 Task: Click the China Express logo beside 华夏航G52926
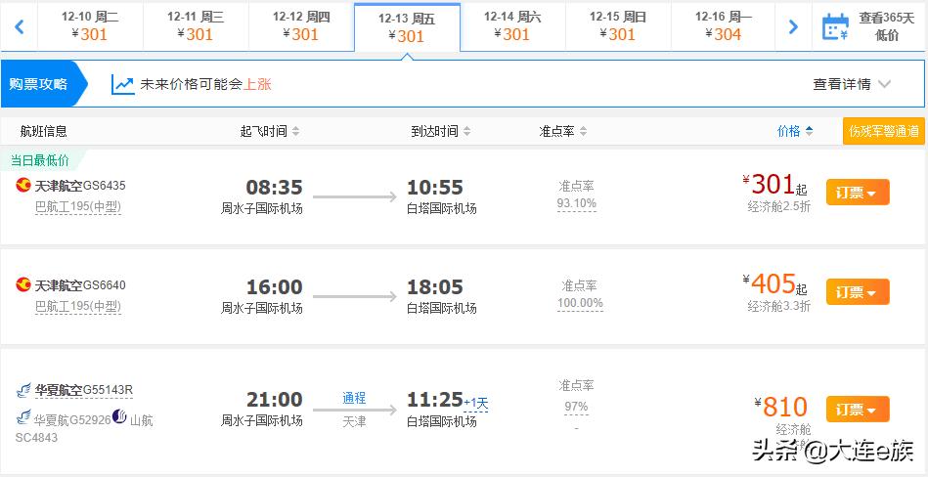[23, 418]
